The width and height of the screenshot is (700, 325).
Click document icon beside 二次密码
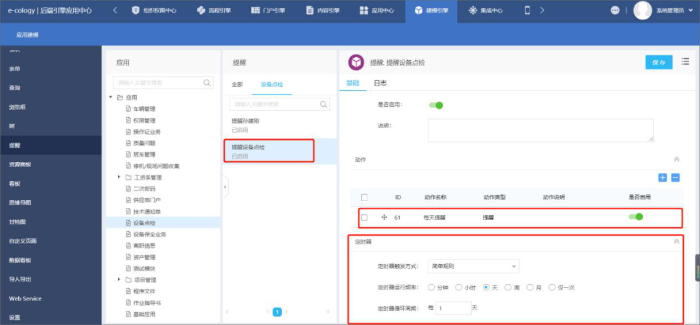[128, 188]
